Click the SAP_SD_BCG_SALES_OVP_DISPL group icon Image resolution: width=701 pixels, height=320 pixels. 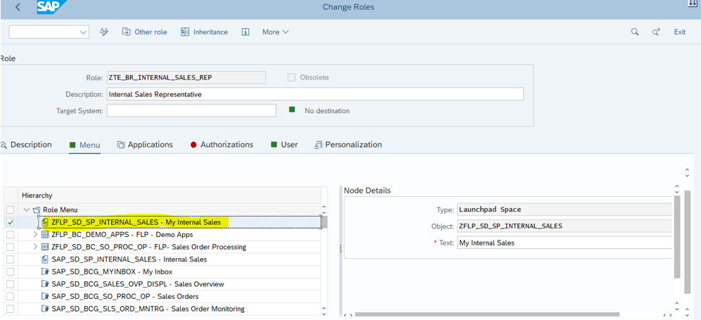click(45, 284)
